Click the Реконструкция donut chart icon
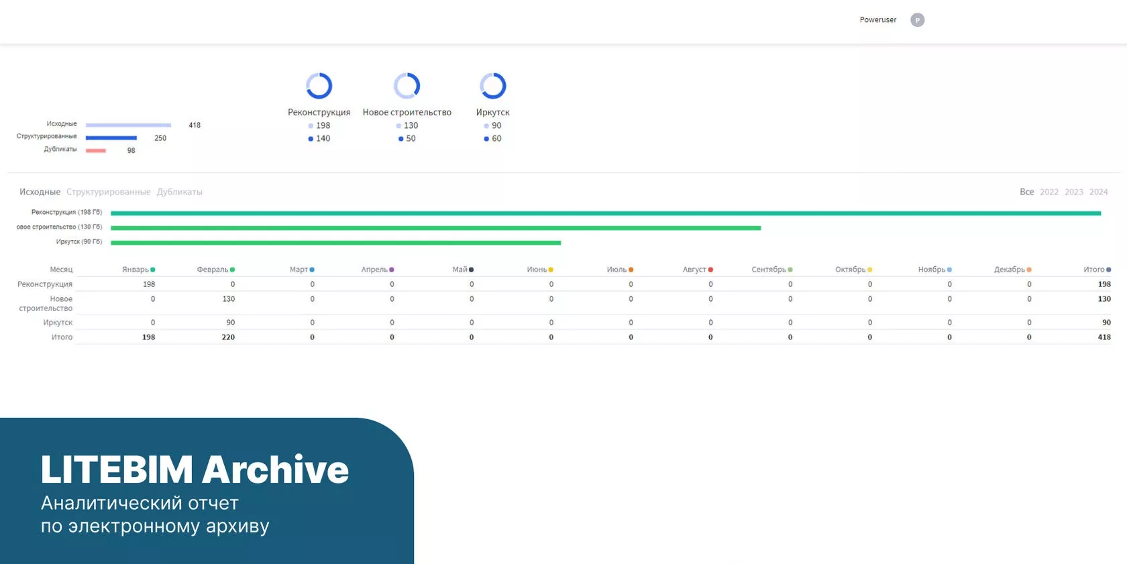 319,86
